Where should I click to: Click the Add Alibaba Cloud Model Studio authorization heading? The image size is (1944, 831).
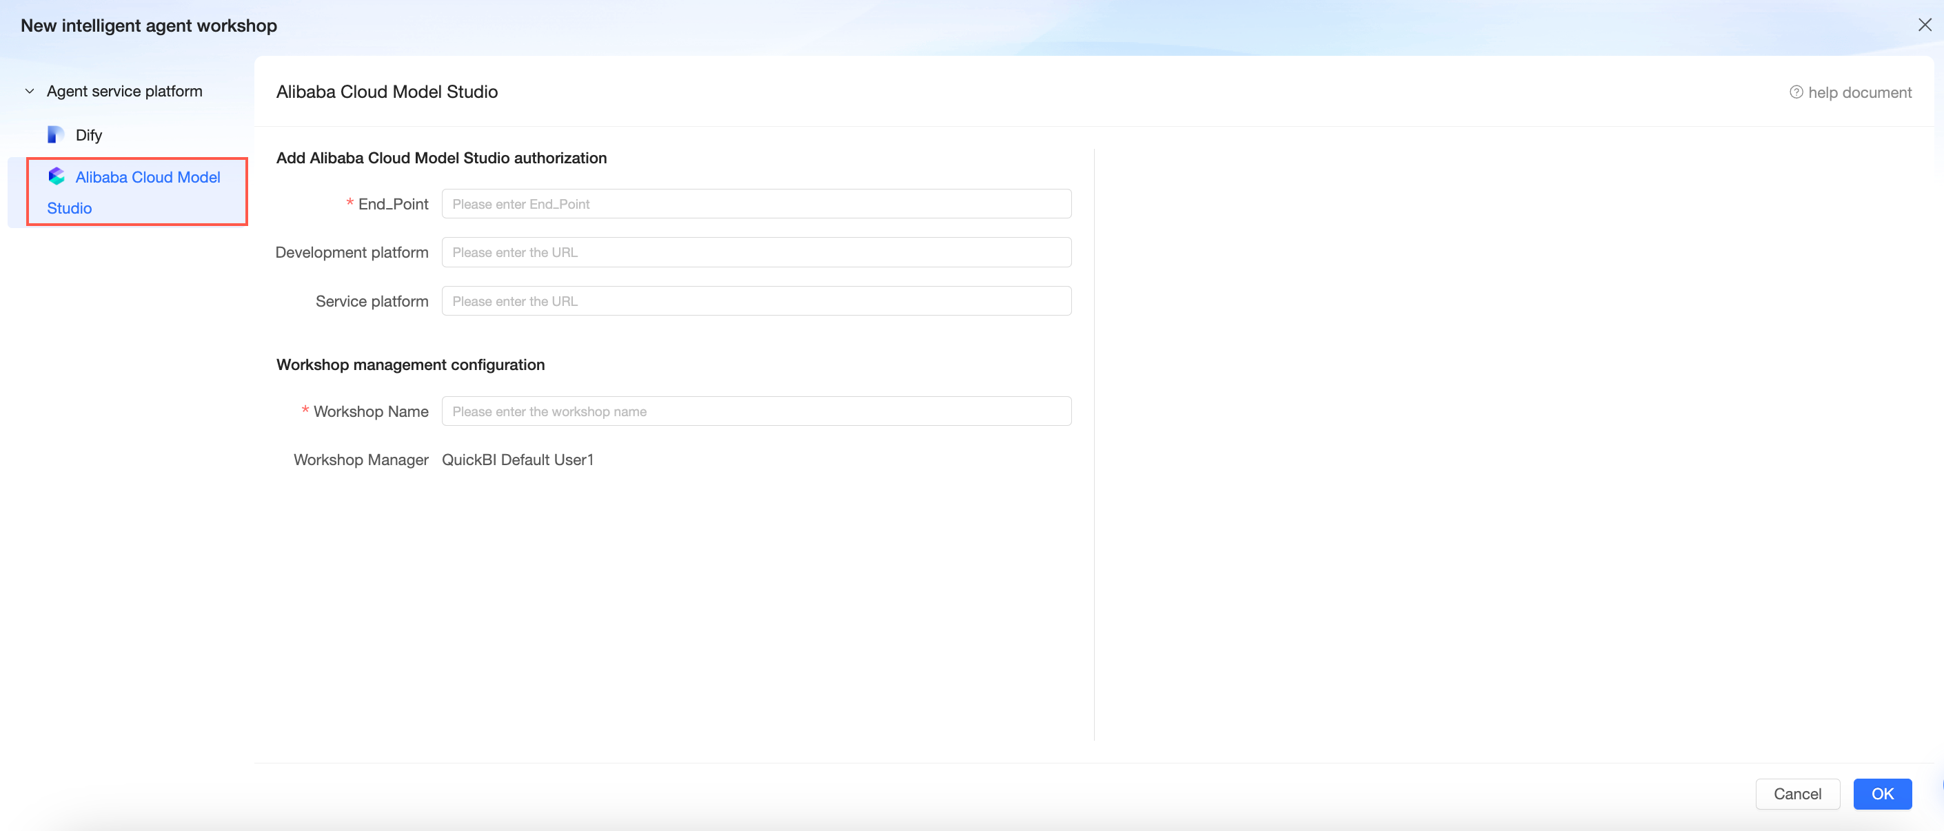[x=441, y=158]
